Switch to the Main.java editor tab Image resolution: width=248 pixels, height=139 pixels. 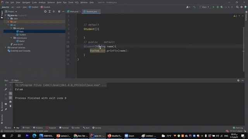pyautogui.click(x=74, y=12)
